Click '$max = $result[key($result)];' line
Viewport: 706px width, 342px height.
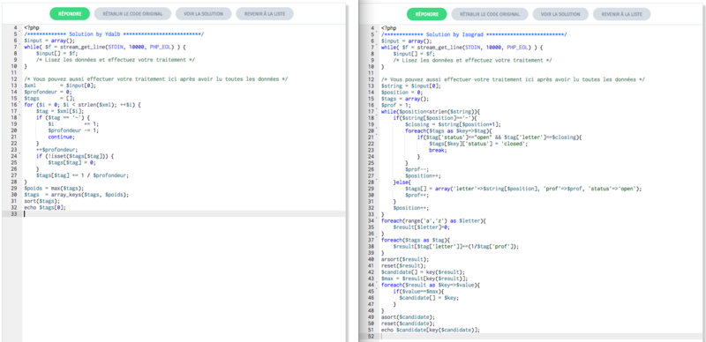[x=424, y=279]
